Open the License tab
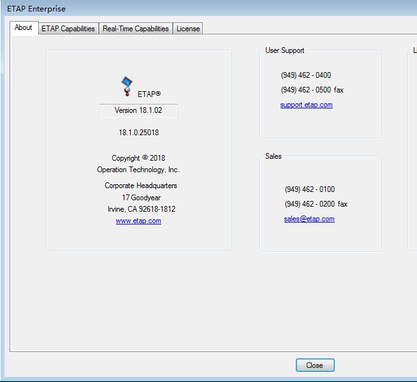The width and height of the screenshot is (417, 382). 188,29
